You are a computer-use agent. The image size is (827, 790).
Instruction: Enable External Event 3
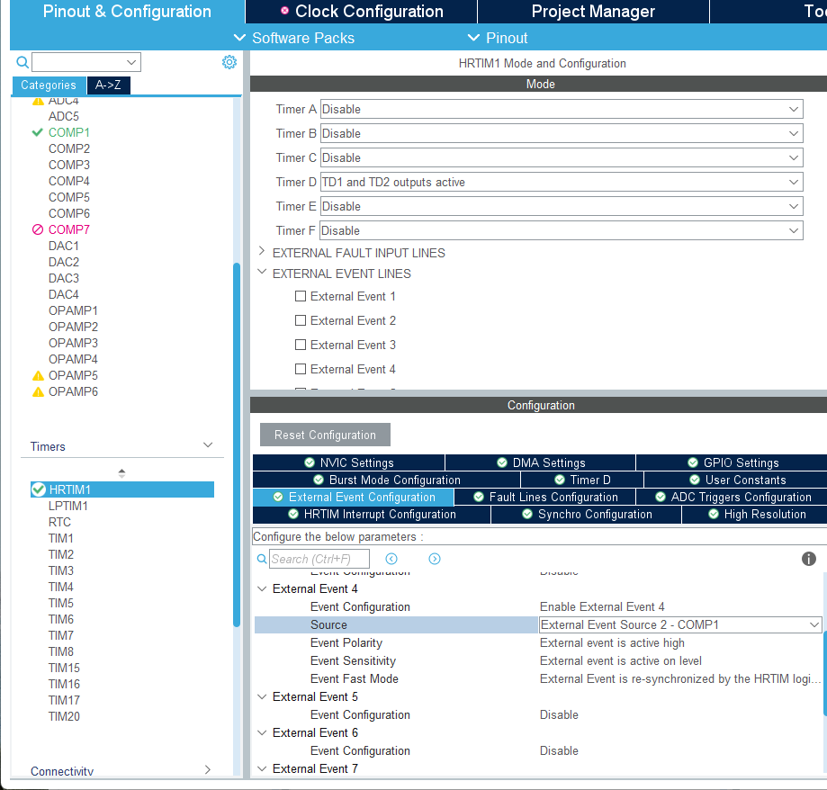(301, 345)
